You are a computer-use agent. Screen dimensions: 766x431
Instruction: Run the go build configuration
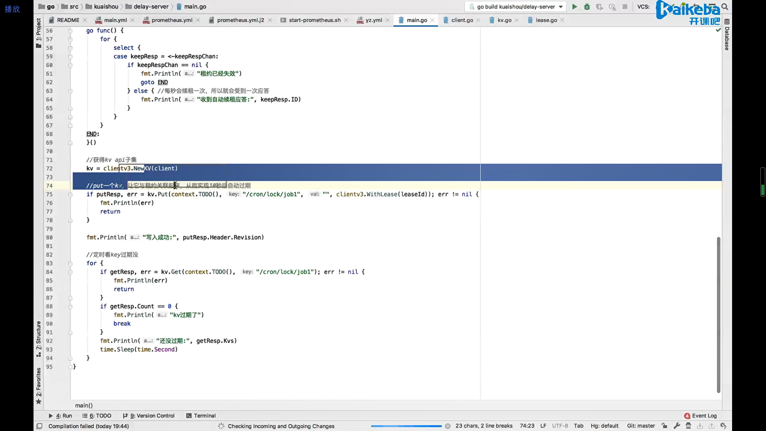click(x=574, y=7)
